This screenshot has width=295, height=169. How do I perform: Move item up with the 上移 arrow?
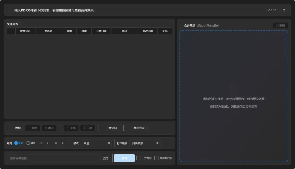click(71, 128)
